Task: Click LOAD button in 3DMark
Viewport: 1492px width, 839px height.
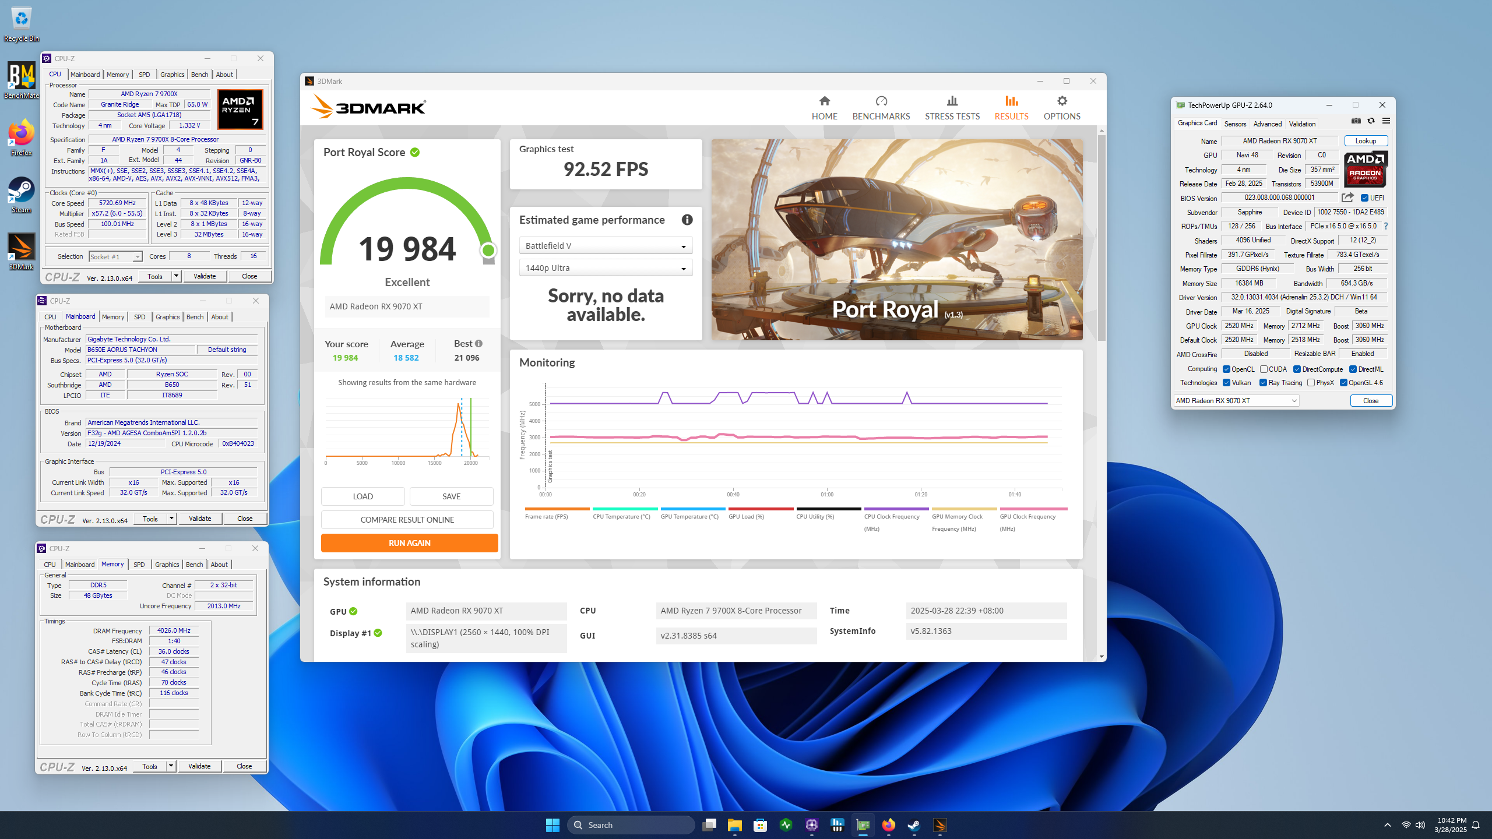Action: click(x=363, y=496)
